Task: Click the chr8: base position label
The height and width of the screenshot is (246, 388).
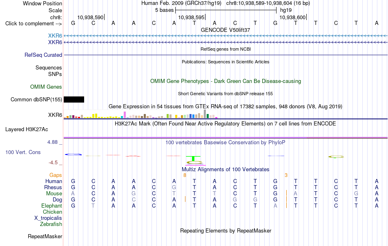Action: pos(56,17)
